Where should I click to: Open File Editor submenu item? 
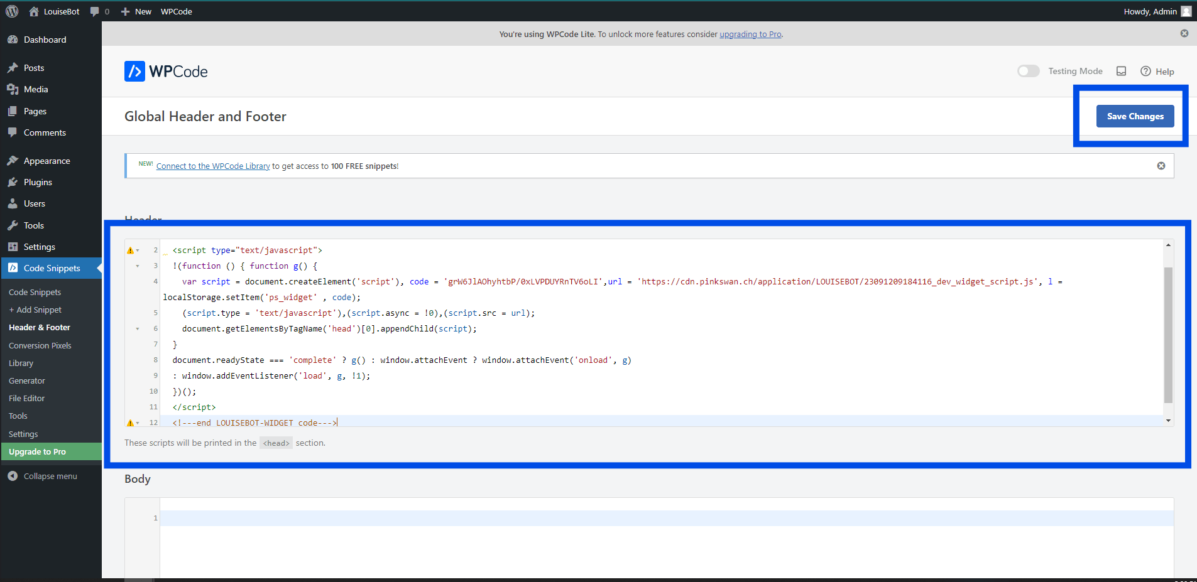pyautogui.click(x=26, y=398)
